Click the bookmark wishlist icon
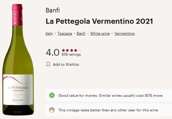This screenshot has height=119, width=172. point(48,64)
